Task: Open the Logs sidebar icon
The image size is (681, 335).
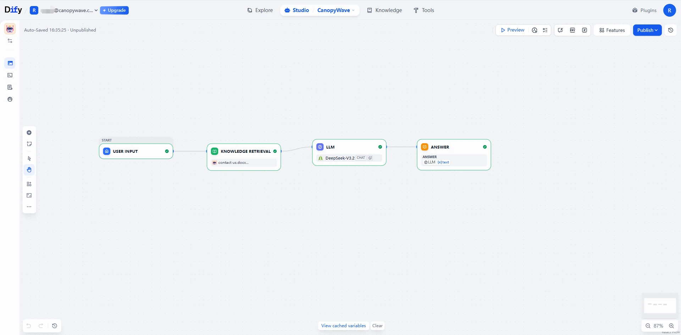Action: [10, 87]
